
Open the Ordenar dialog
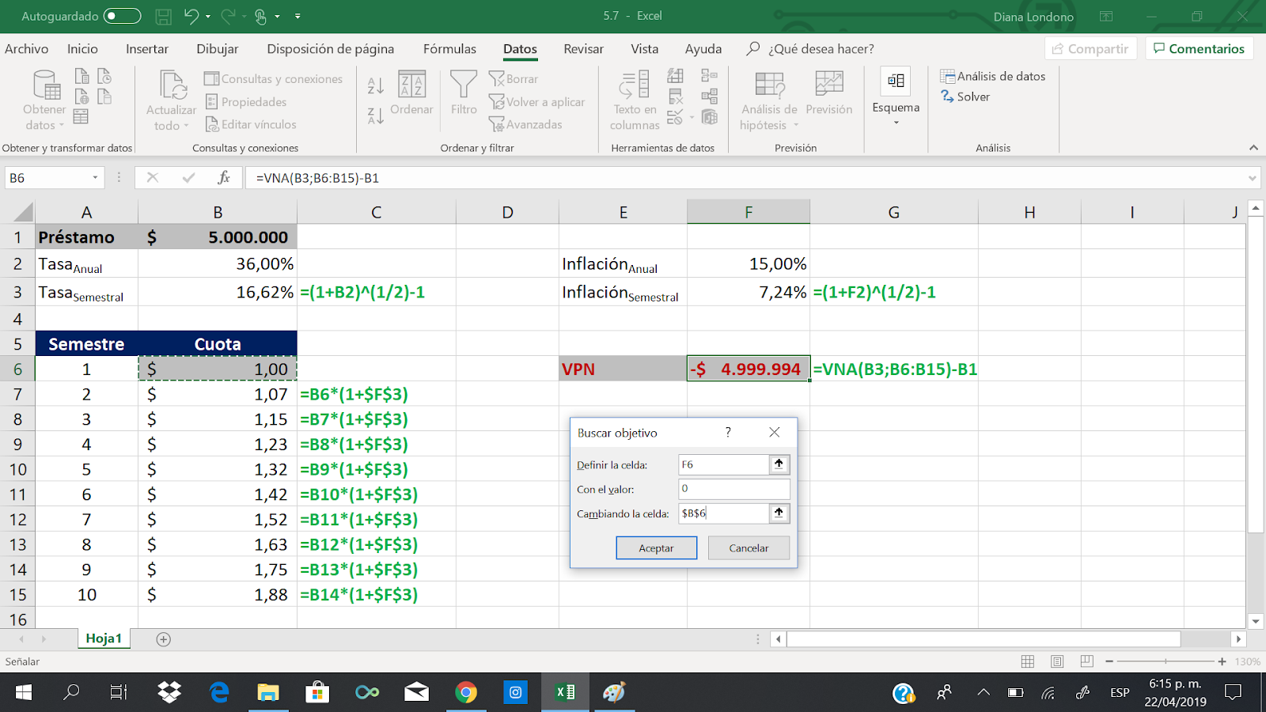coord(411,93)
